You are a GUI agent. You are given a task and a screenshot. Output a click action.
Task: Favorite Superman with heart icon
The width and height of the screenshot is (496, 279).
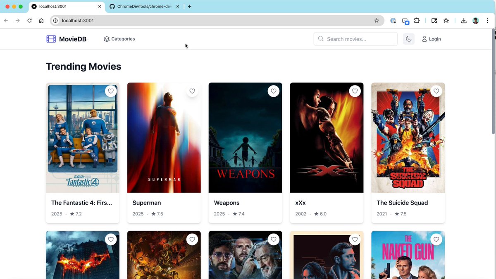click(x=192, y=91)
